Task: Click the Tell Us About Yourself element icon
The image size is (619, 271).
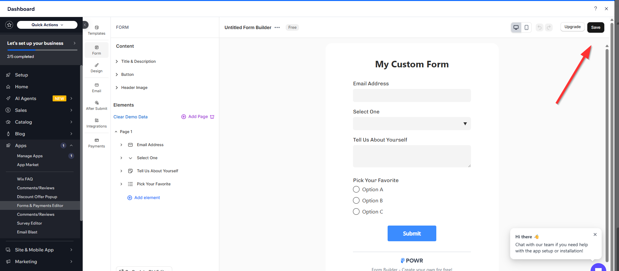Action: click(x=130, y=171)
